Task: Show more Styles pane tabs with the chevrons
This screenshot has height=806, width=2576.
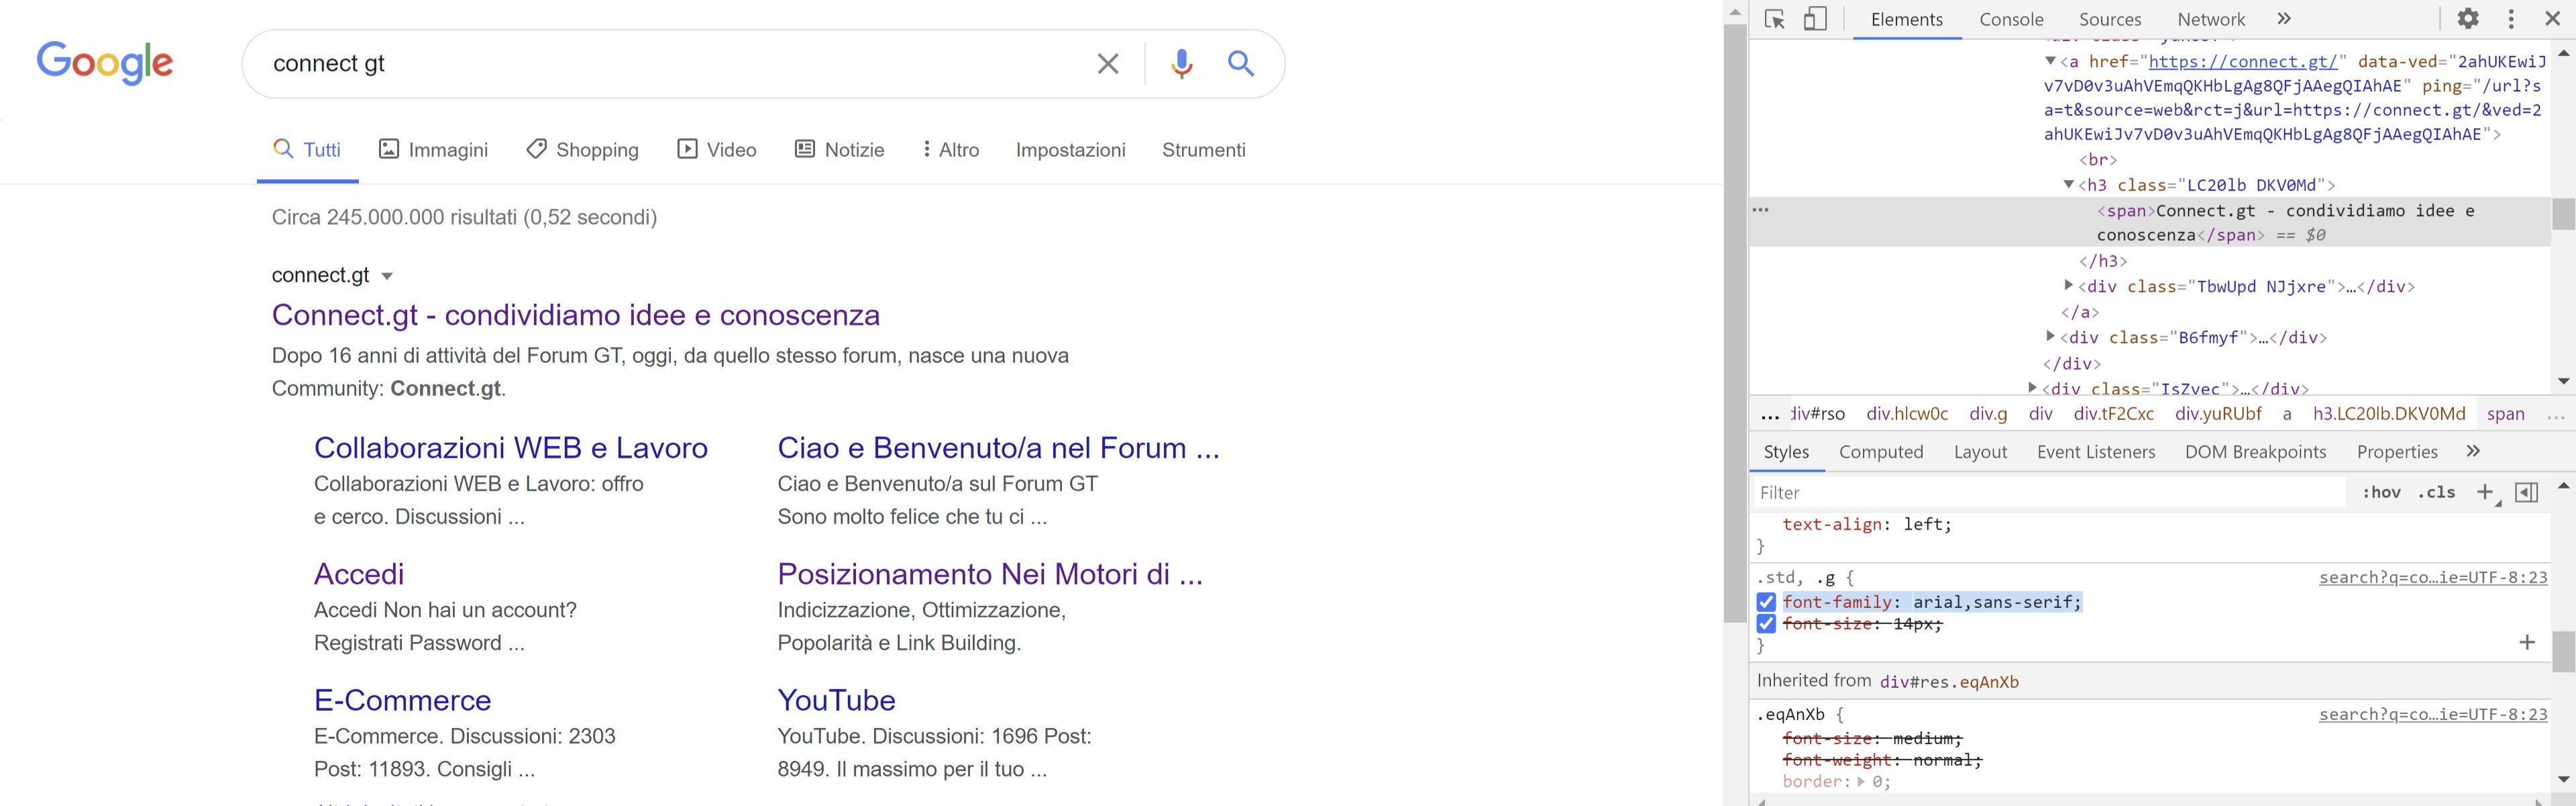Action: tap(2473, 451)
